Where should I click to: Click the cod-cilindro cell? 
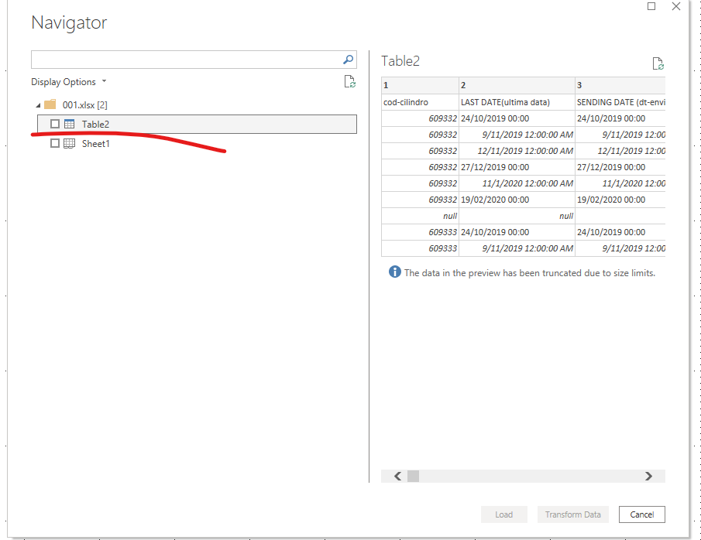click(421, 102)
